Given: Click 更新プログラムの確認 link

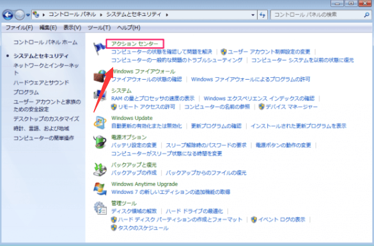Looking at the screenshot, I should tap(216, 126).
